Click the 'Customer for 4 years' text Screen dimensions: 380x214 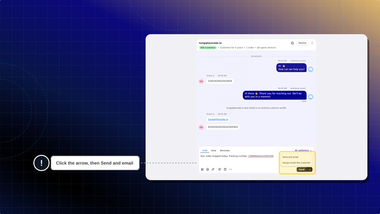click(x=231, y=48)
